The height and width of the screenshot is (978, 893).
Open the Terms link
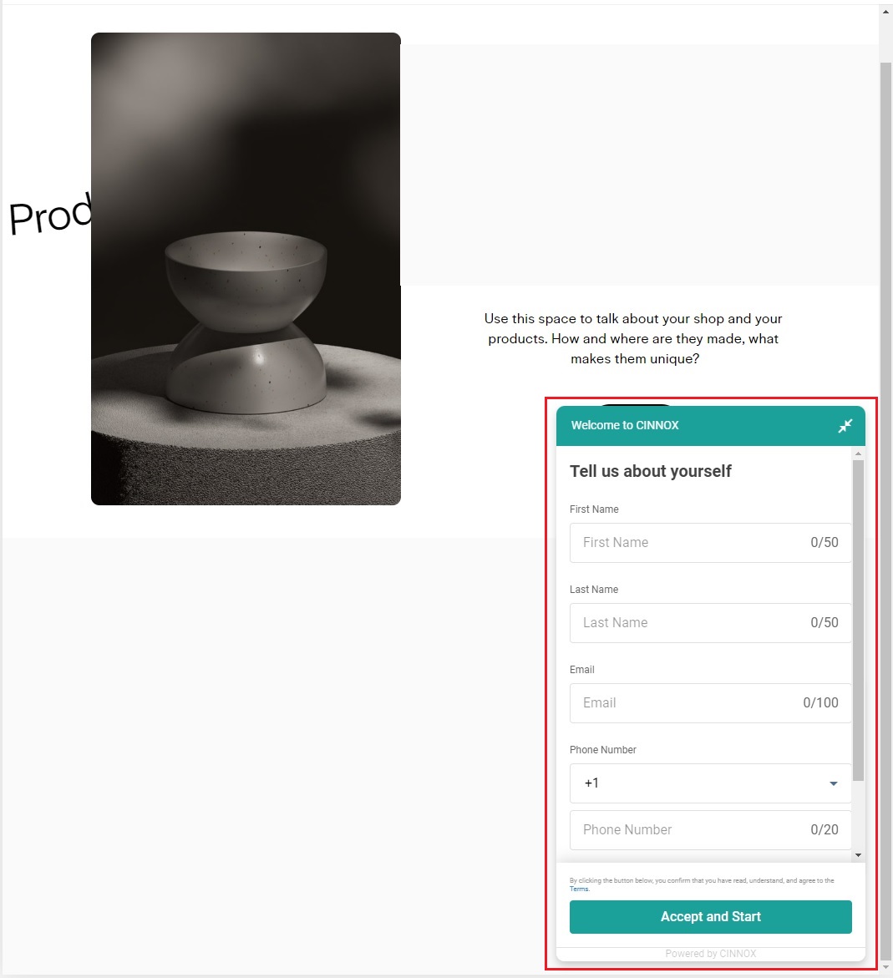(x=578, y=889)
